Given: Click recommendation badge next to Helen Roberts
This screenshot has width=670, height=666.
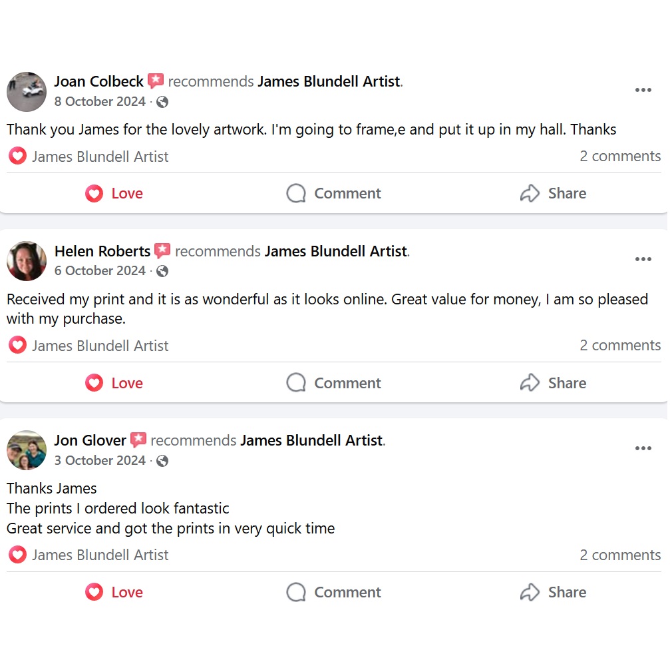Looking at the screenshot, I should 162,251.
